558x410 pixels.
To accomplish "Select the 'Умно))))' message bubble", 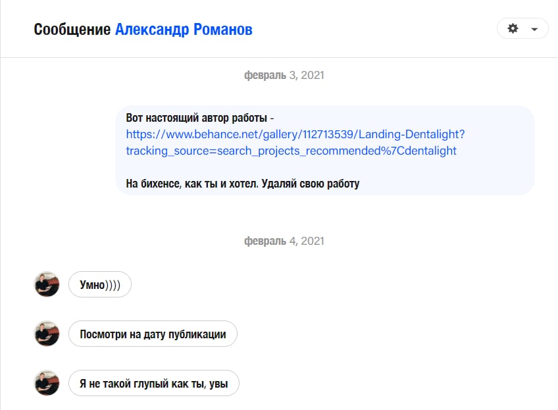I will [x=100, y=284].
